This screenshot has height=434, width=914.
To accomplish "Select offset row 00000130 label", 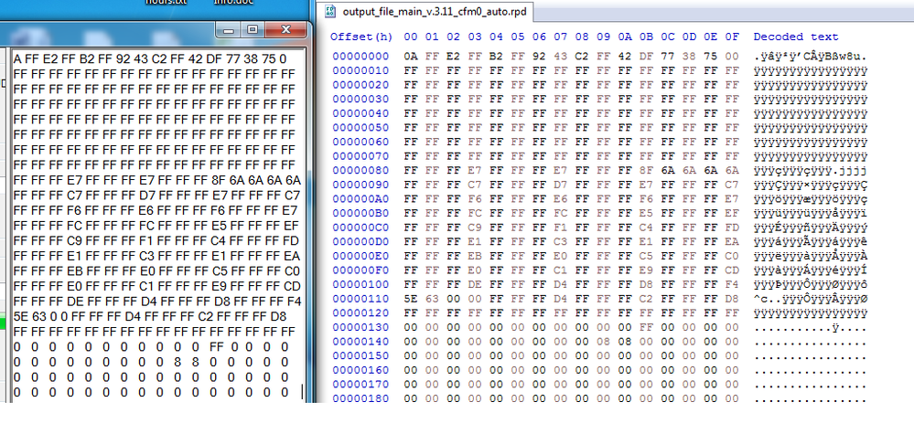I will coord(360,327).
